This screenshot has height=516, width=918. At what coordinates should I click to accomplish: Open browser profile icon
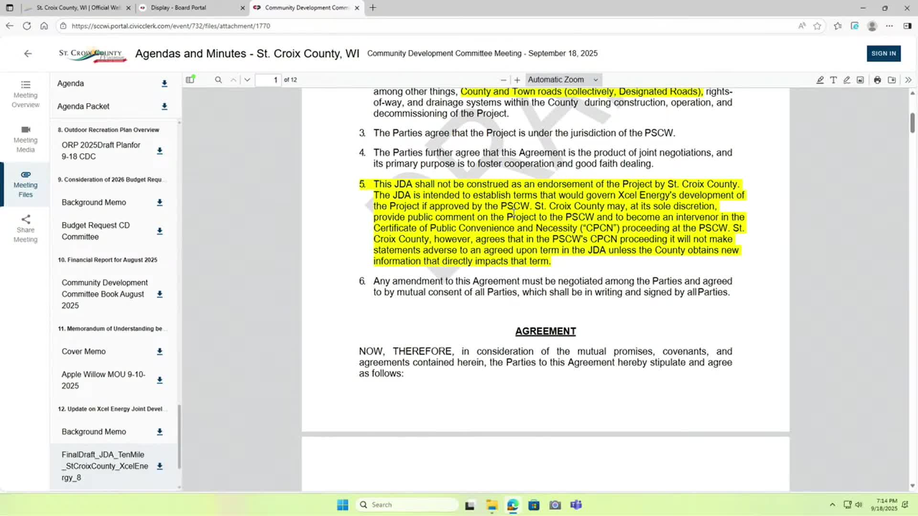click(872, 26)
